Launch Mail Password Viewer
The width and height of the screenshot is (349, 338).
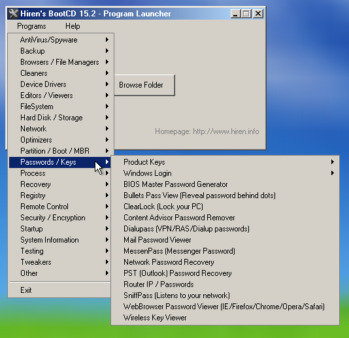coord(225,240)
